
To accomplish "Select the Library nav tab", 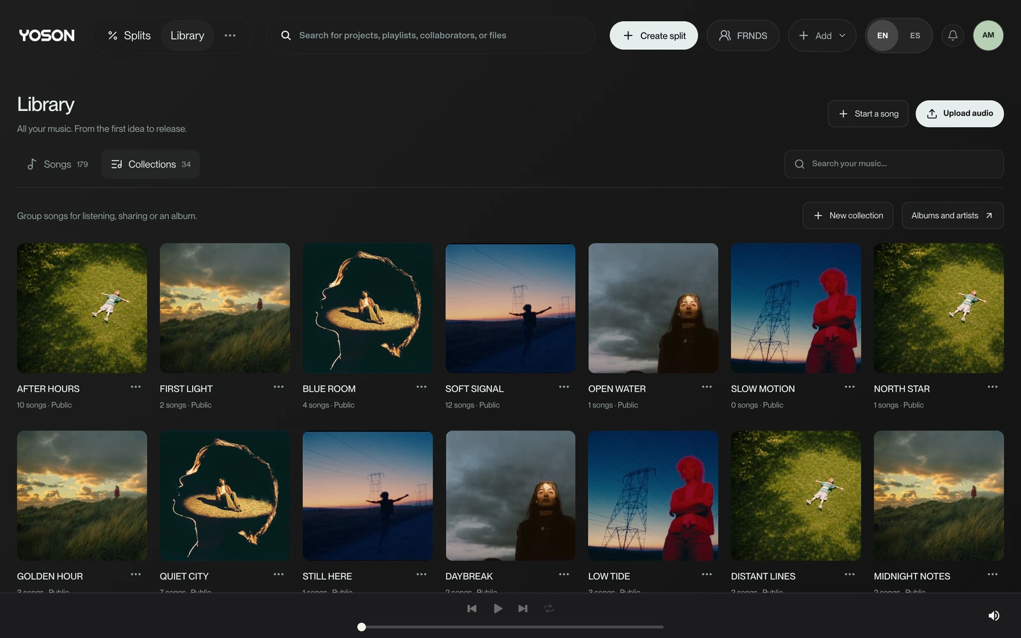I will tap(187, 36).
